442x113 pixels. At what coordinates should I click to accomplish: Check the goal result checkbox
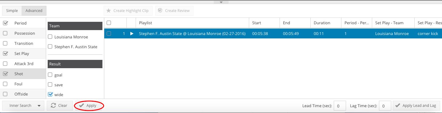(50, 75)
